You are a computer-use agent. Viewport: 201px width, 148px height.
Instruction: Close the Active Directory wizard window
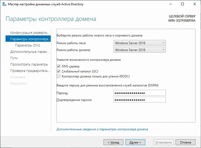click(195, 4)
